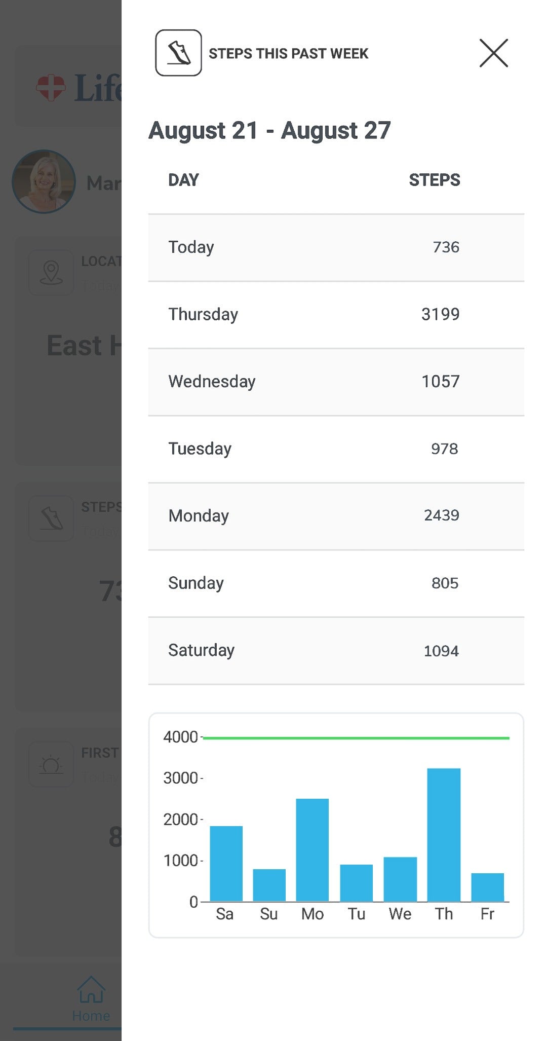This screenshot has height=1041, width=547.
Task: Tap the dimmed sunrise first-motion icon
Action: pyautogui.click(x=51, y=764)
